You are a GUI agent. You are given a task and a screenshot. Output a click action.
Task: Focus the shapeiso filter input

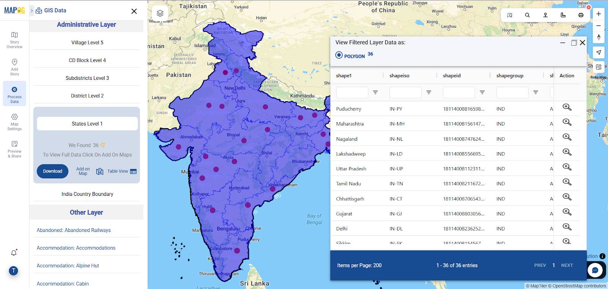pyautogui.click(x=405, y=92)
